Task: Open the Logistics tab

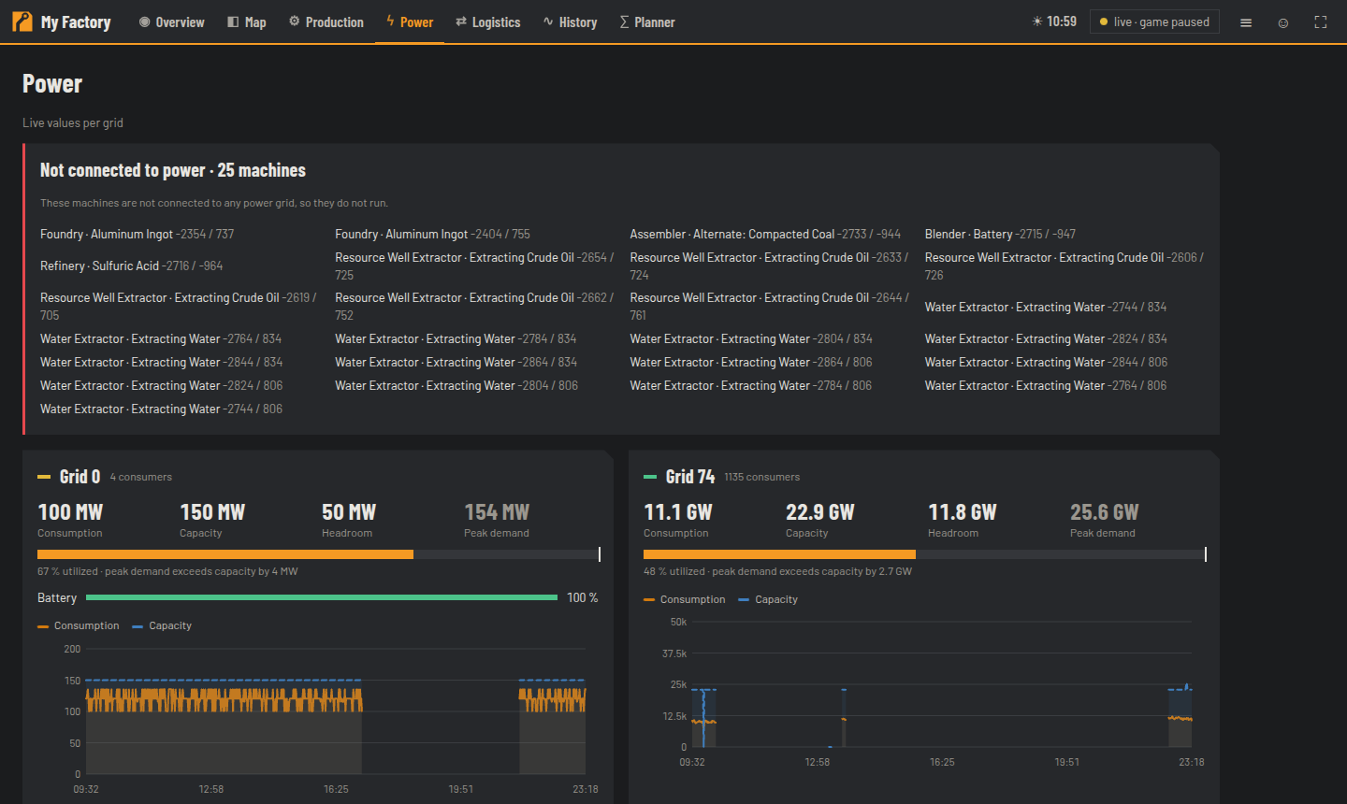Action: pyautogui.click(x=488, y=22)
